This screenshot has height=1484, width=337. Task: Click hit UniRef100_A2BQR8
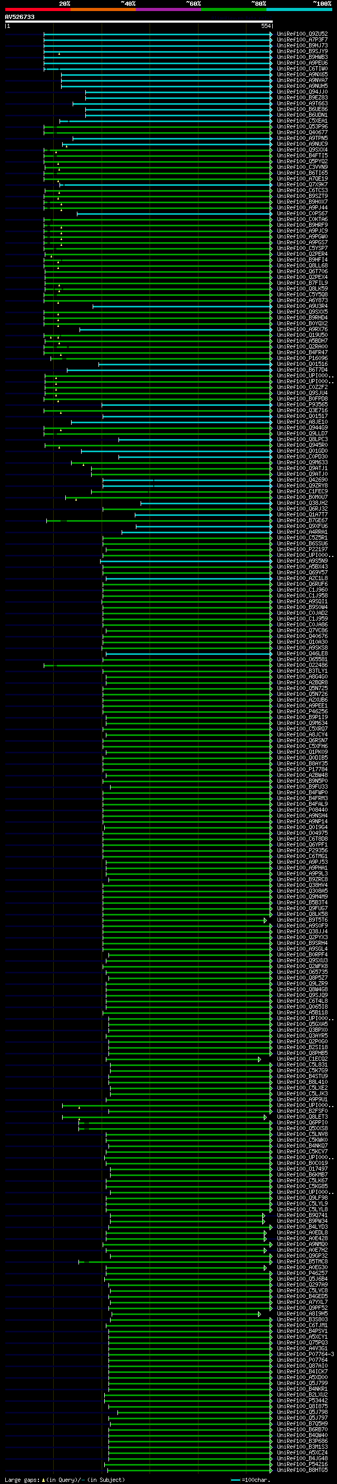coord(302,683)
